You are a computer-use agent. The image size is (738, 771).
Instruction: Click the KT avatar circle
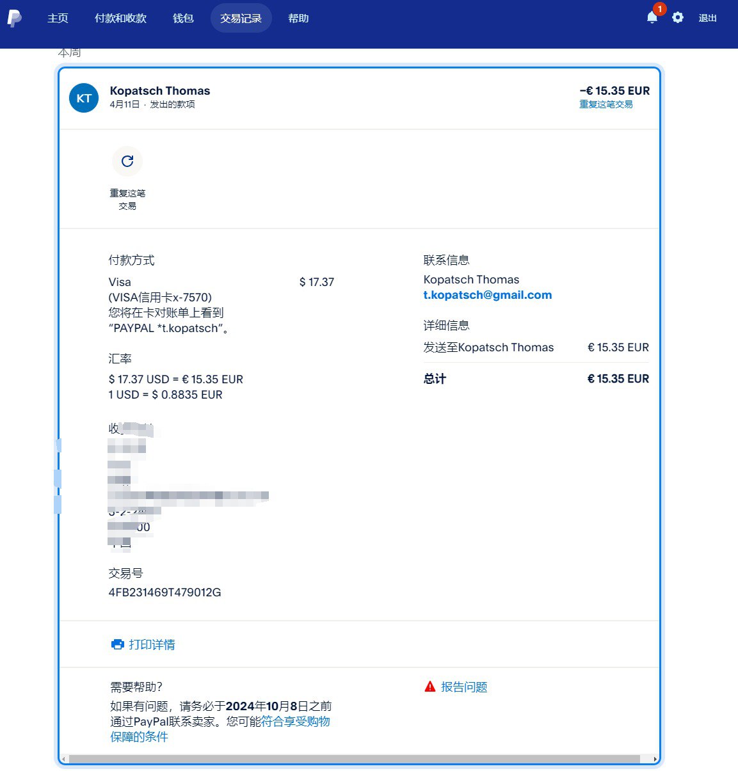[84, 98]
